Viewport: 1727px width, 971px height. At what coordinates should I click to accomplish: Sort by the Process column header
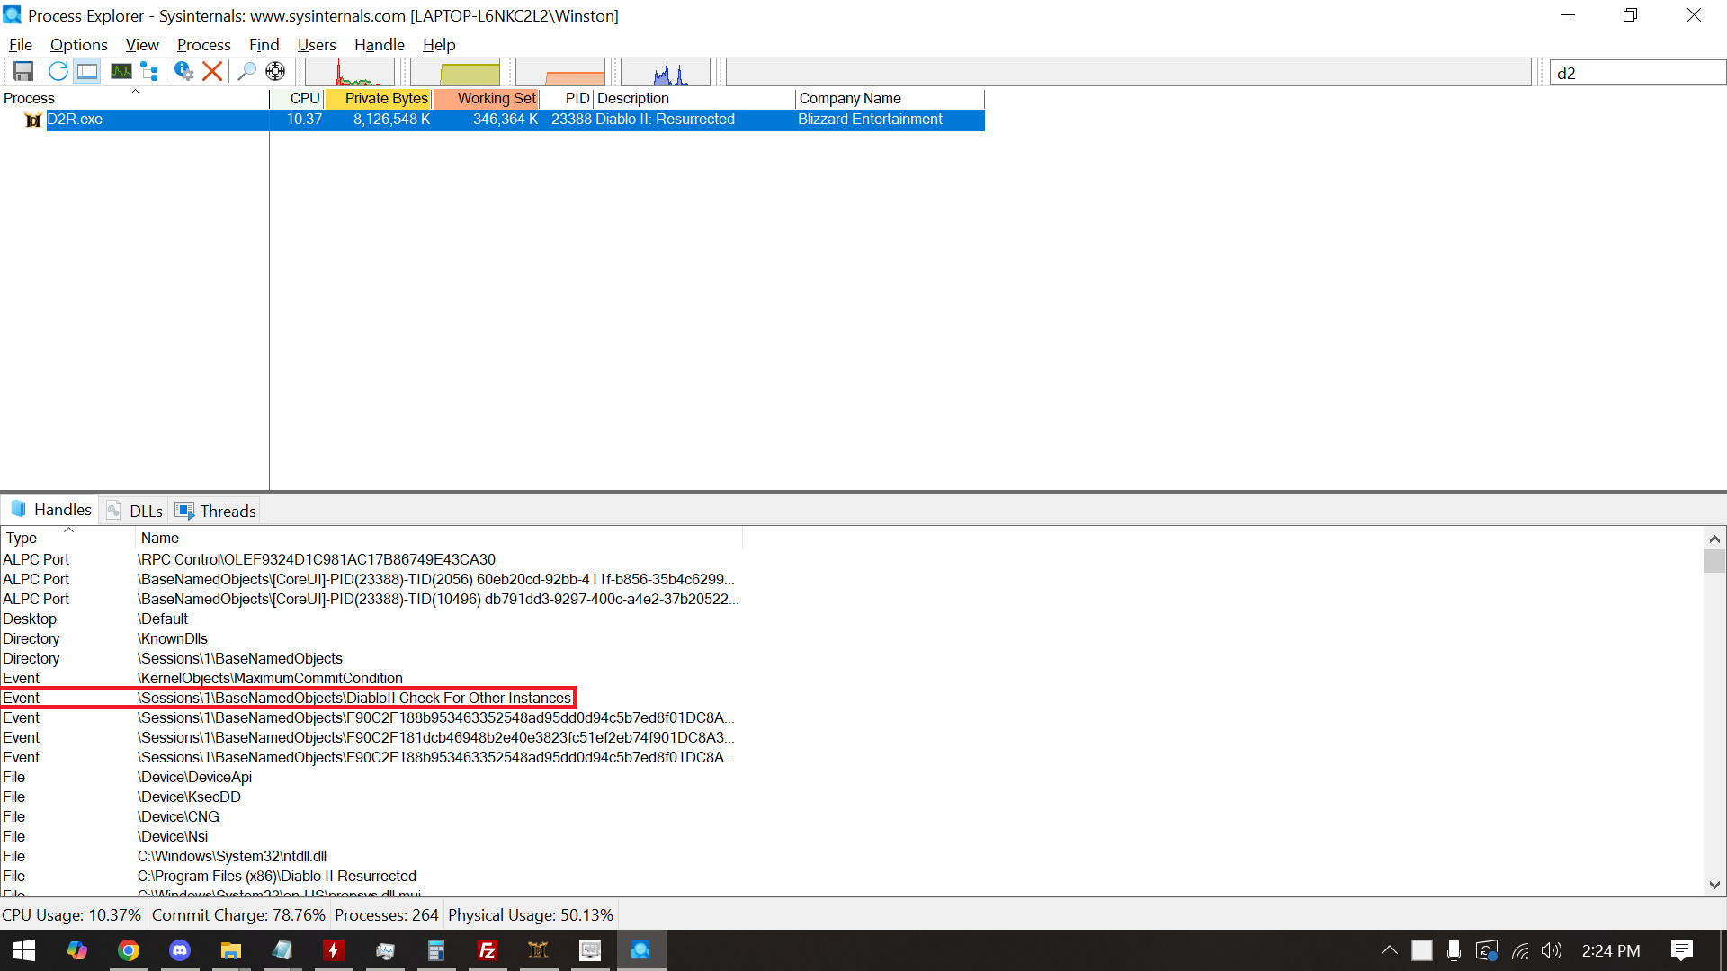(30, 98)
